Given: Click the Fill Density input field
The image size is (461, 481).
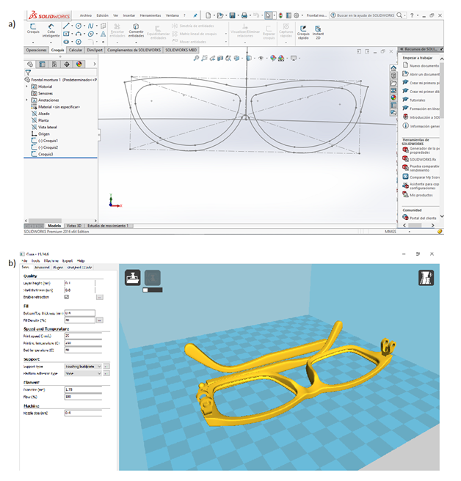Looking at the screenshot, I should click(79, 320).
